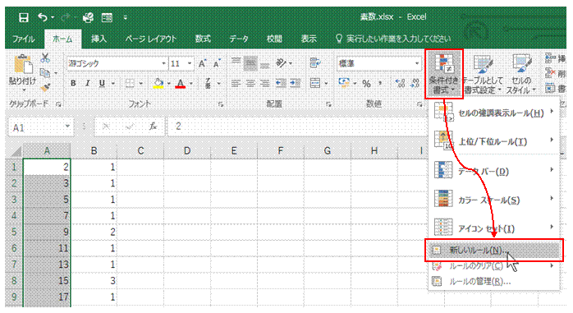Click the Percent Style icon
The width and height of the screenshot is (573, 313).
pyautogui.click(x=366, y=84)
